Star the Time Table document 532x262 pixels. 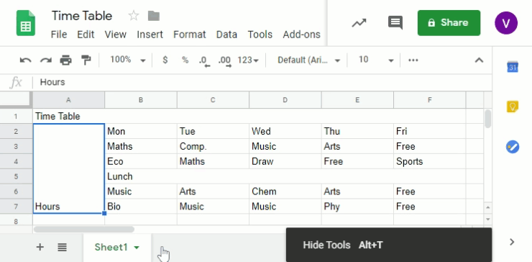[133, 16]
